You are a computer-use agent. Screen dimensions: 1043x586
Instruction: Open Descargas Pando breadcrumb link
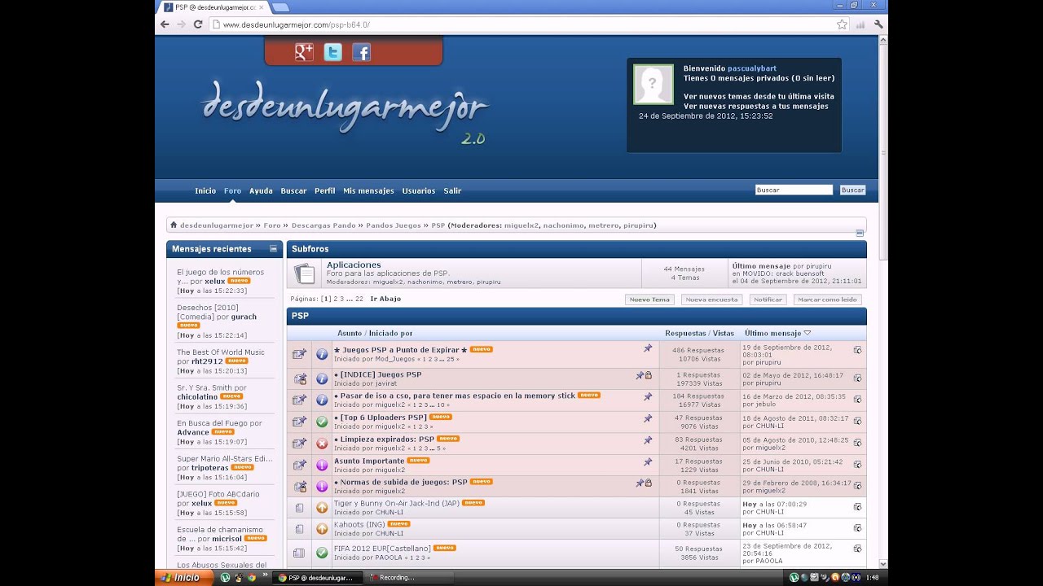[323, 225]
